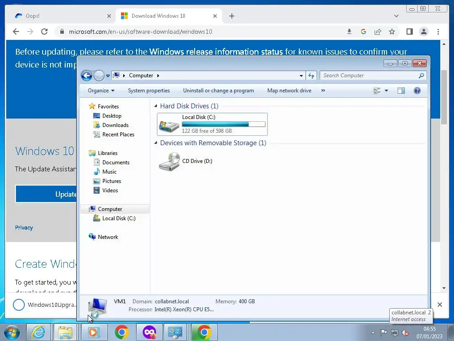Open Network in navigation pane

tap(108, 237)
